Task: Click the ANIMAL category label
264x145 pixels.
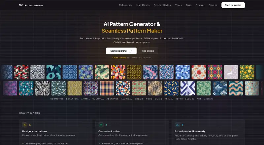Action: click(x=85, y=99)
